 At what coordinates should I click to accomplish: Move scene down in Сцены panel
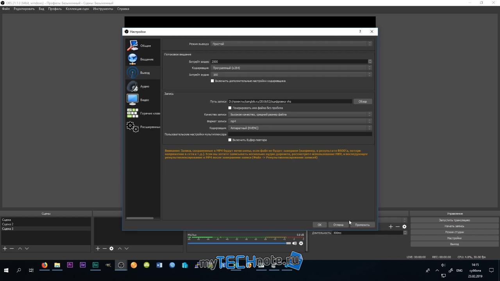coord(27,248)
